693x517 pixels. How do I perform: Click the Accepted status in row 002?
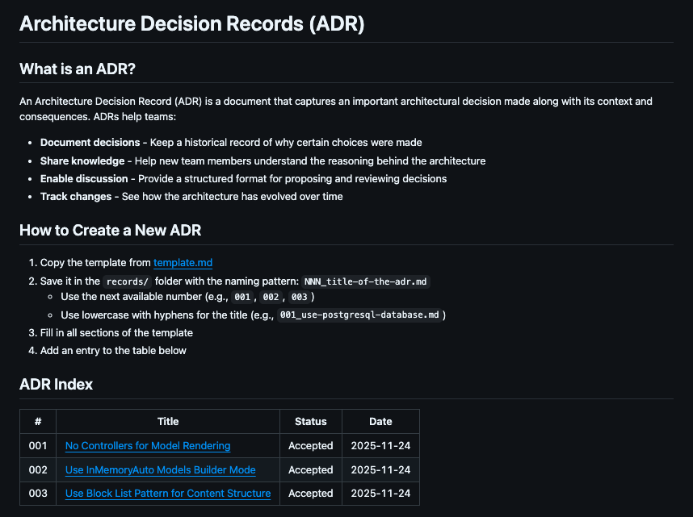point(311,470)
